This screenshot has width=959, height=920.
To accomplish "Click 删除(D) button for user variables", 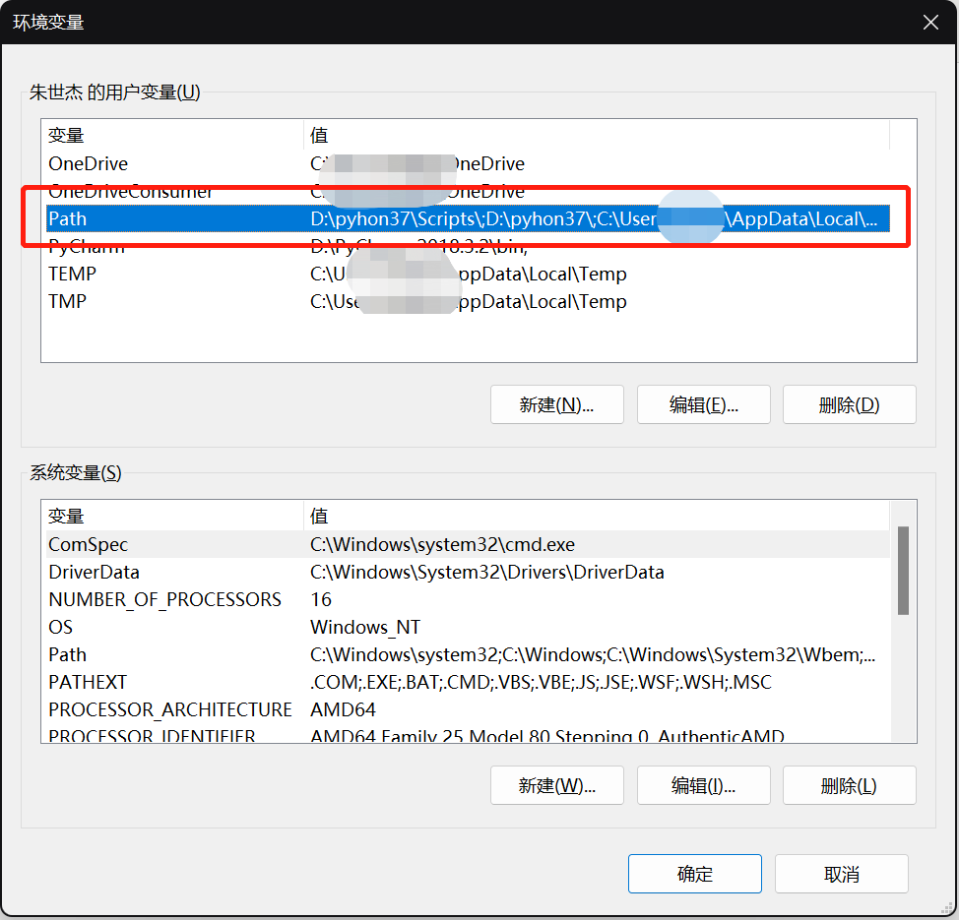I will click(x=849, y=404).
